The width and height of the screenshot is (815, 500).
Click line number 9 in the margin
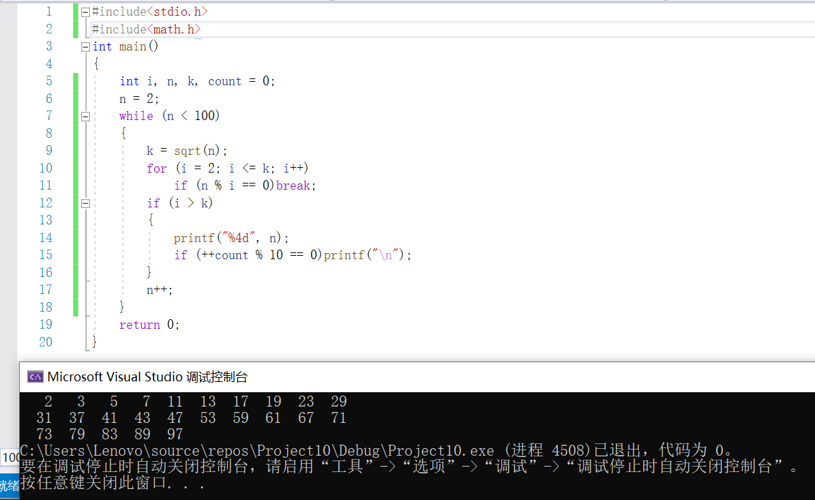[x=49, y=151]
